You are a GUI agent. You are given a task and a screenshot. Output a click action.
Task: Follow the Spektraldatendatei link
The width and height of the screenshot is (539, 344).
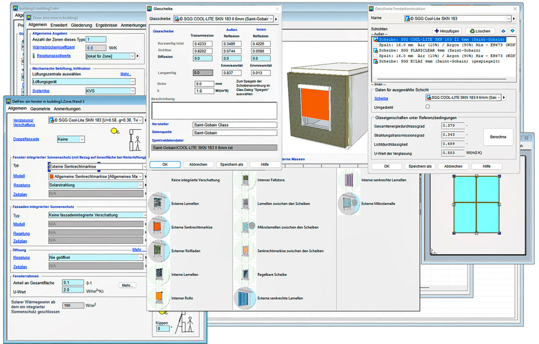coord(168,140)
